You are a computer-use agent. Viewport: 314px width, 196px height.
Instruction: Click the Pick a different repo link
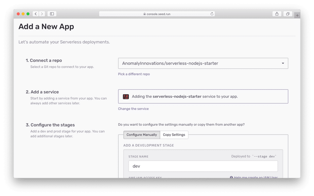point(134,74)
